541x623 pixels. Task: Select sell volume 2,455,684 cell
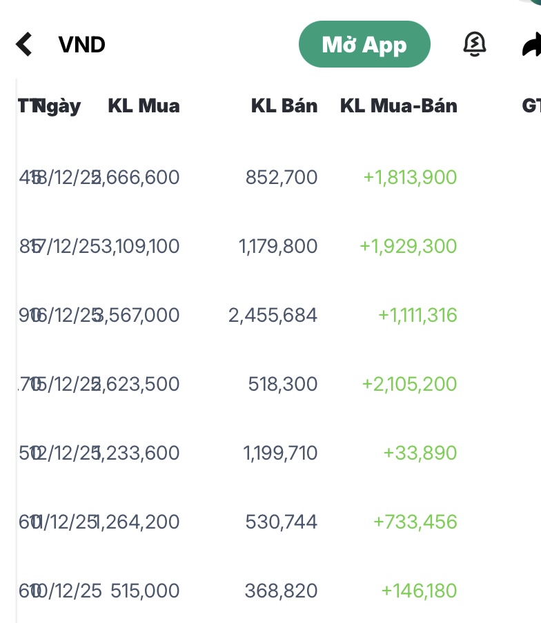[x=273, y=316]
